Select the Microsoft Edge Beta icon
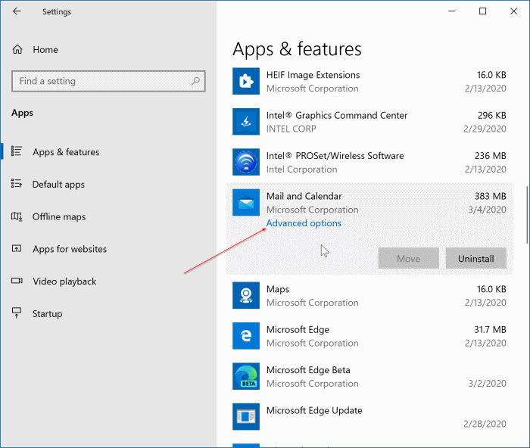530x448 pixels. point(246,376)
